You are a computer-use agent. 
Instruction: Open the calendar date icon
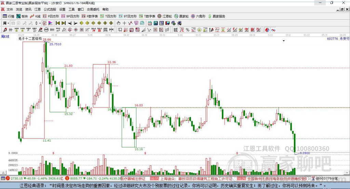click(x=150, y=23)
